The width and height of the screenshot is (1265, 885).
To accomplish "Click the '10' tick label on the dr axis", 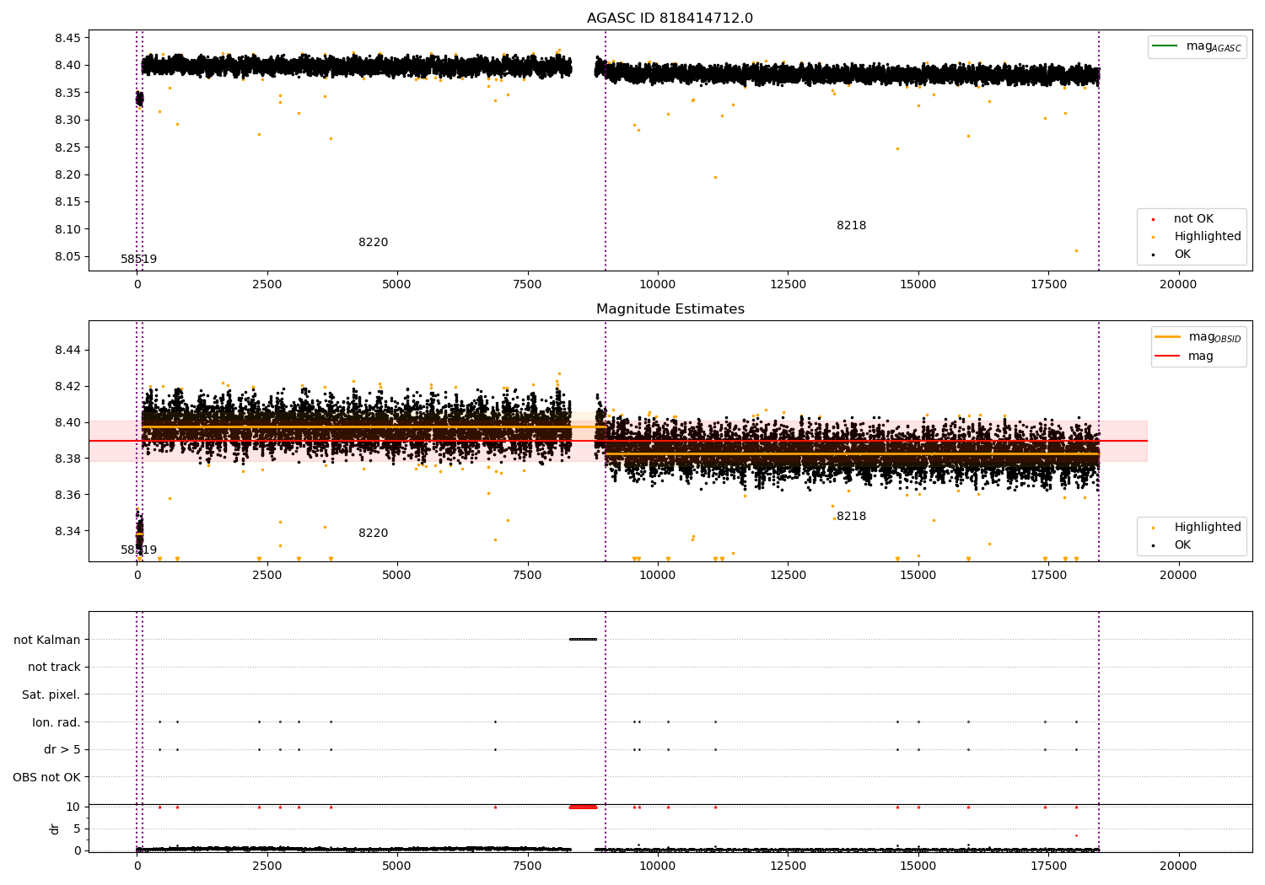I will pos(73,807).
